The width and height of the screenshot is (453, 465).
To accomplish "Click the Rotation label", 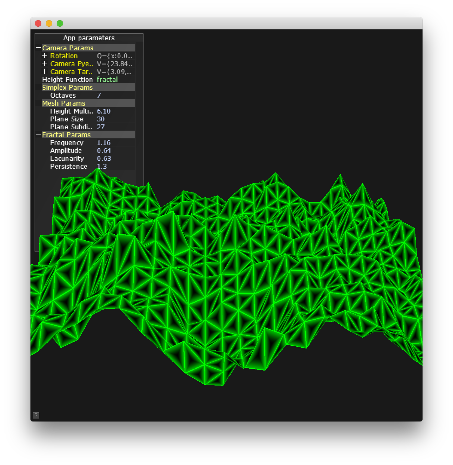I will 64,56.
